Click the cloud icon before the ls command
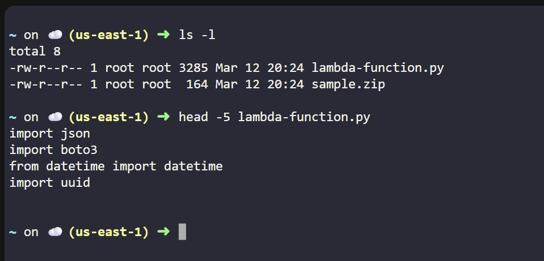This screenshot has height=261, width=544. pyautogui.click(x=54, y=35)
